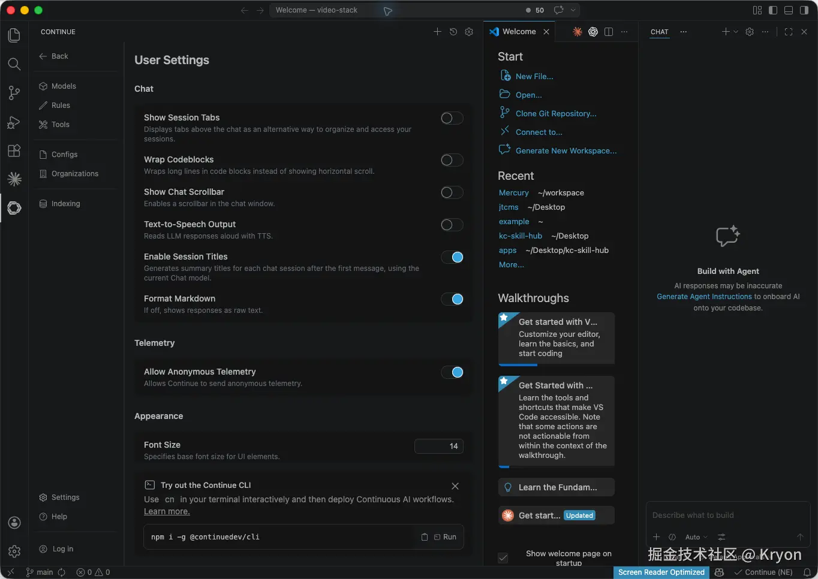Click the main branch in the status bar
The image size is (818, 579).
(x=40, y=572)
